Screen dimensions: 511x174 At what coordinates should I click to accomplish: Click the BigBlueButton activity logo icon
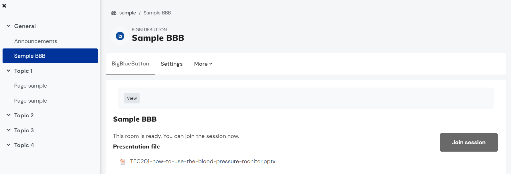120,36
